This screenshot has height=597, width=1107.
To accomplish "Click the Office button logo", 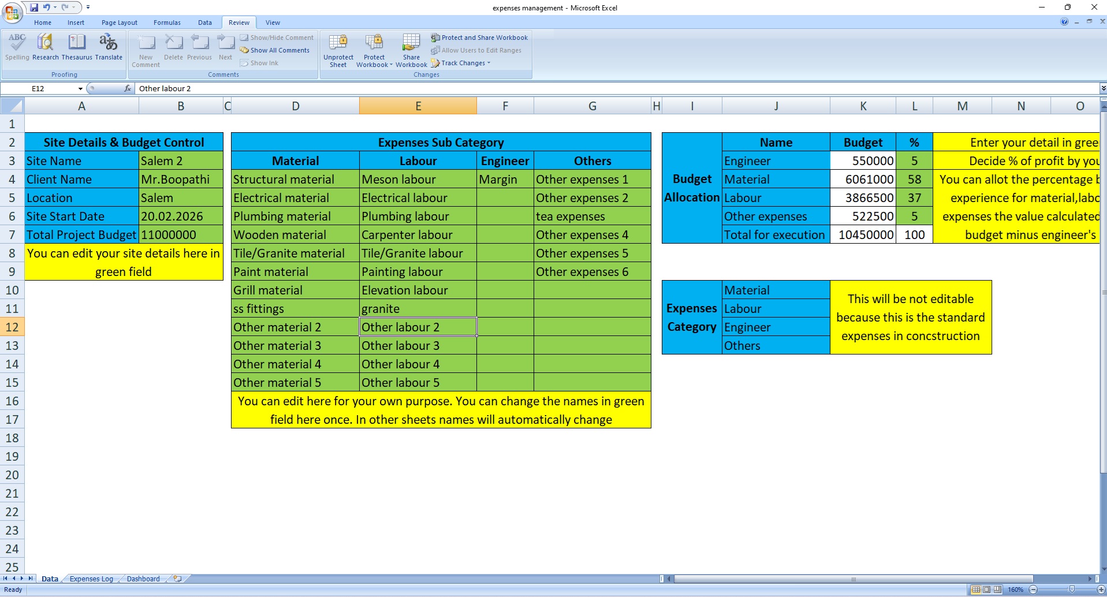I will pyautogui.click(x=12, y=12).
